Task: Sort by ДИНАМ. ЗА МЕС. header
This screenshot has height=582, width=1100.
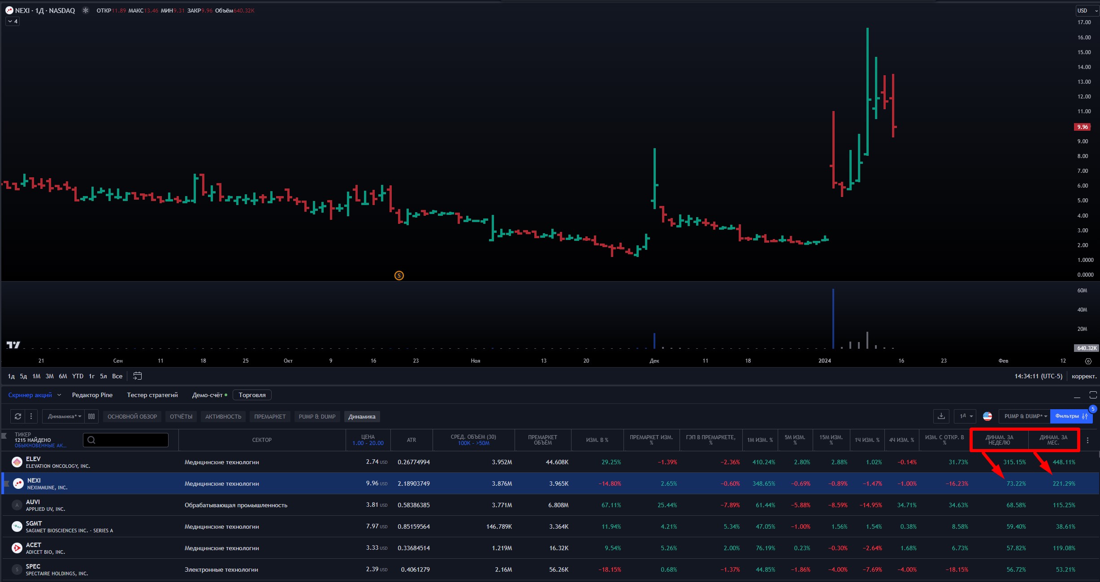Action: [x=1053, y=440]
